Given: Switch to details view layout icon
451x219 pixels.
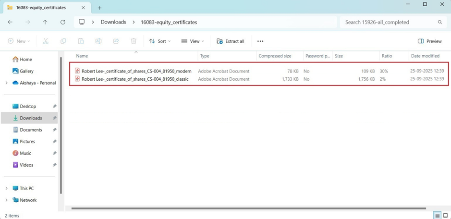Looking at the screenshot, I should [x=437, y=216].
